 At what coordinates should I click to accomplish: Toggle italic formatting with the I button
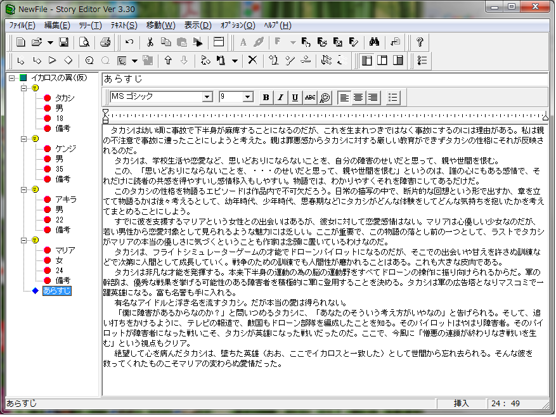point(280,98)
